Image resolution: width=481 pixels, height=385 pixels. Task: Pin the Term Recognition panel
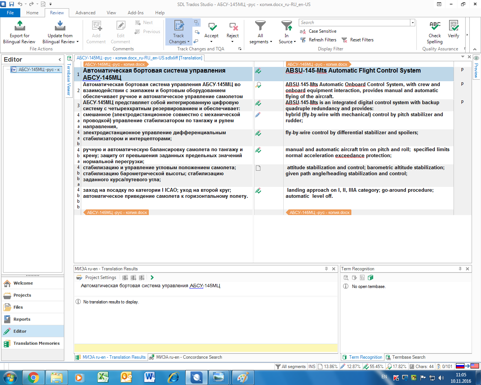[460, 269]
